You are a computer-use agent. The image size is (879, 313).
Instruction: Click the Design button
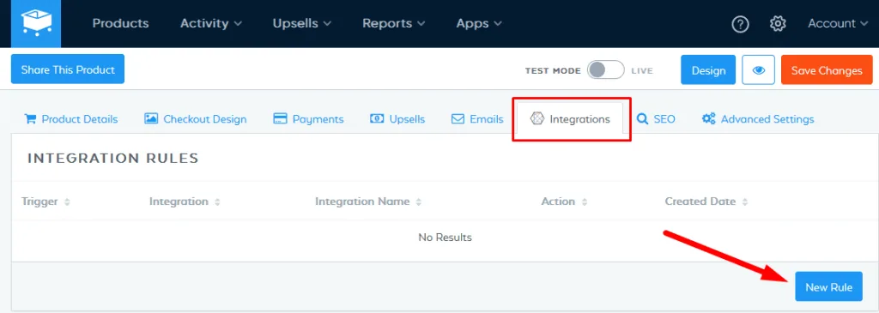[708, 70]
